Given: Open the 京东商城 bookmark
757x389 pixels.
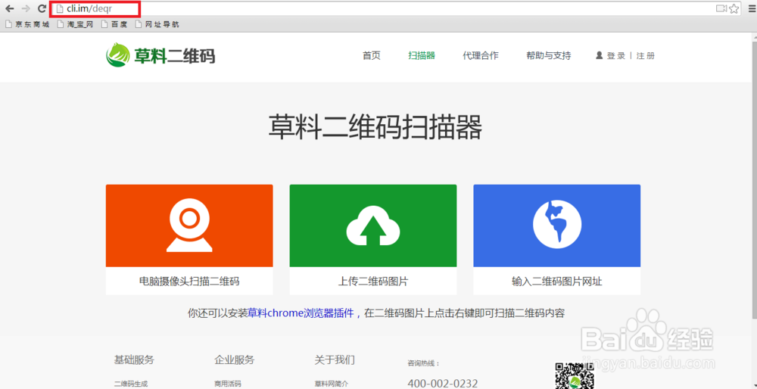Looking at the screenshot, I should tap(27, 24).
